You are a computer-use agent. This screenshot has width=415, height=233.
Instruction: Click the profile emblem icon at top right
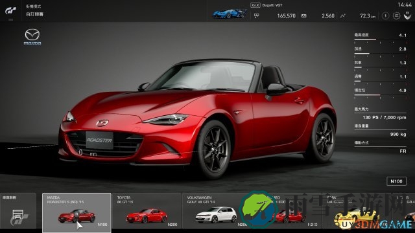[407, 16]
